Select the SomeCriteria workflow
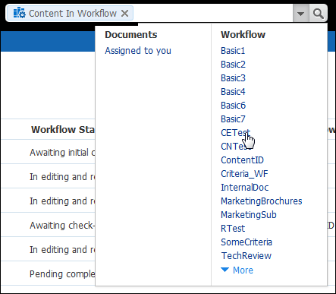The height and width of the screenshot is (294, 336). pyautogui.click(x=247, y=242)
